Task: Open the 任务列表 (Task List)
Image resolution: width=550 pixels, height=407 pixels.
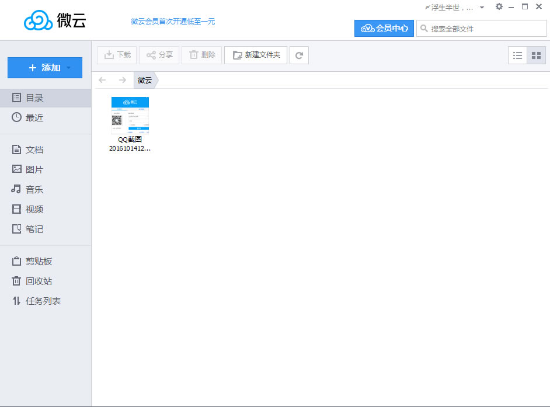Action: 37,301
